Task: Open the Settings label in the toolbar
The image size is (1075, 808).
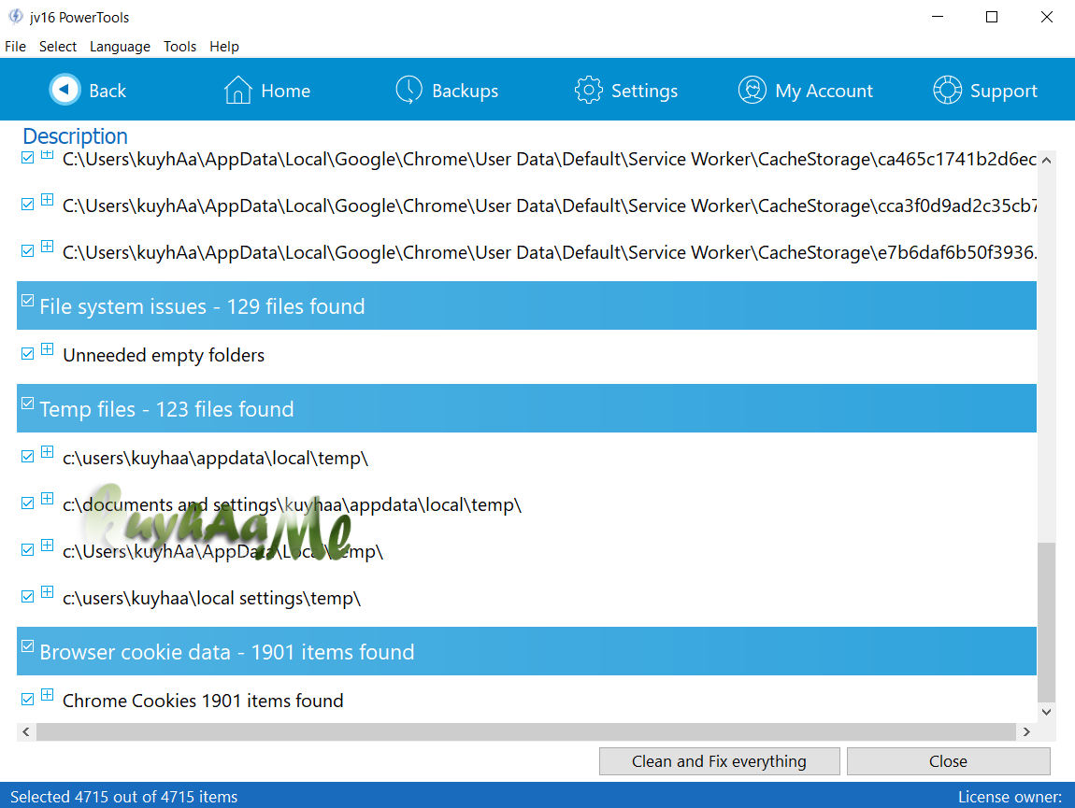Action: coord(644,91)
